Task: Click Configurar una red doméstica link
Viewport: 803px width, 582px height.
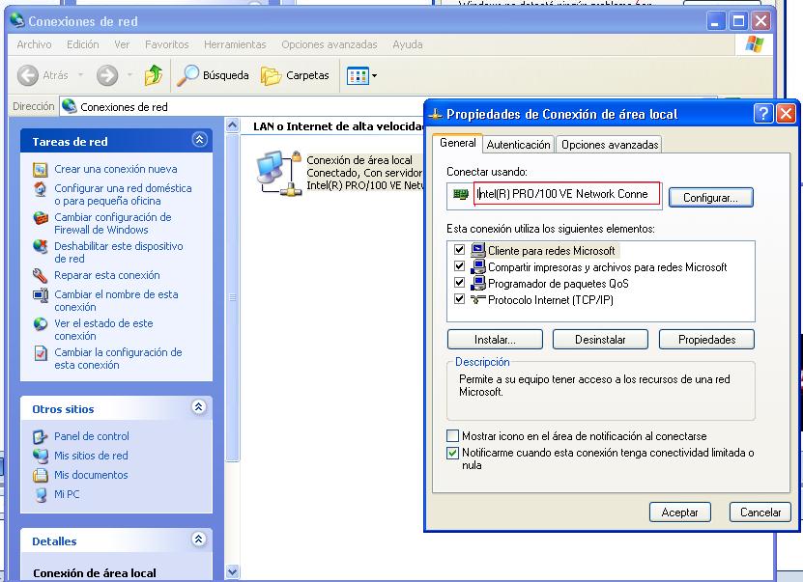Action: click(x=123, y=194)
